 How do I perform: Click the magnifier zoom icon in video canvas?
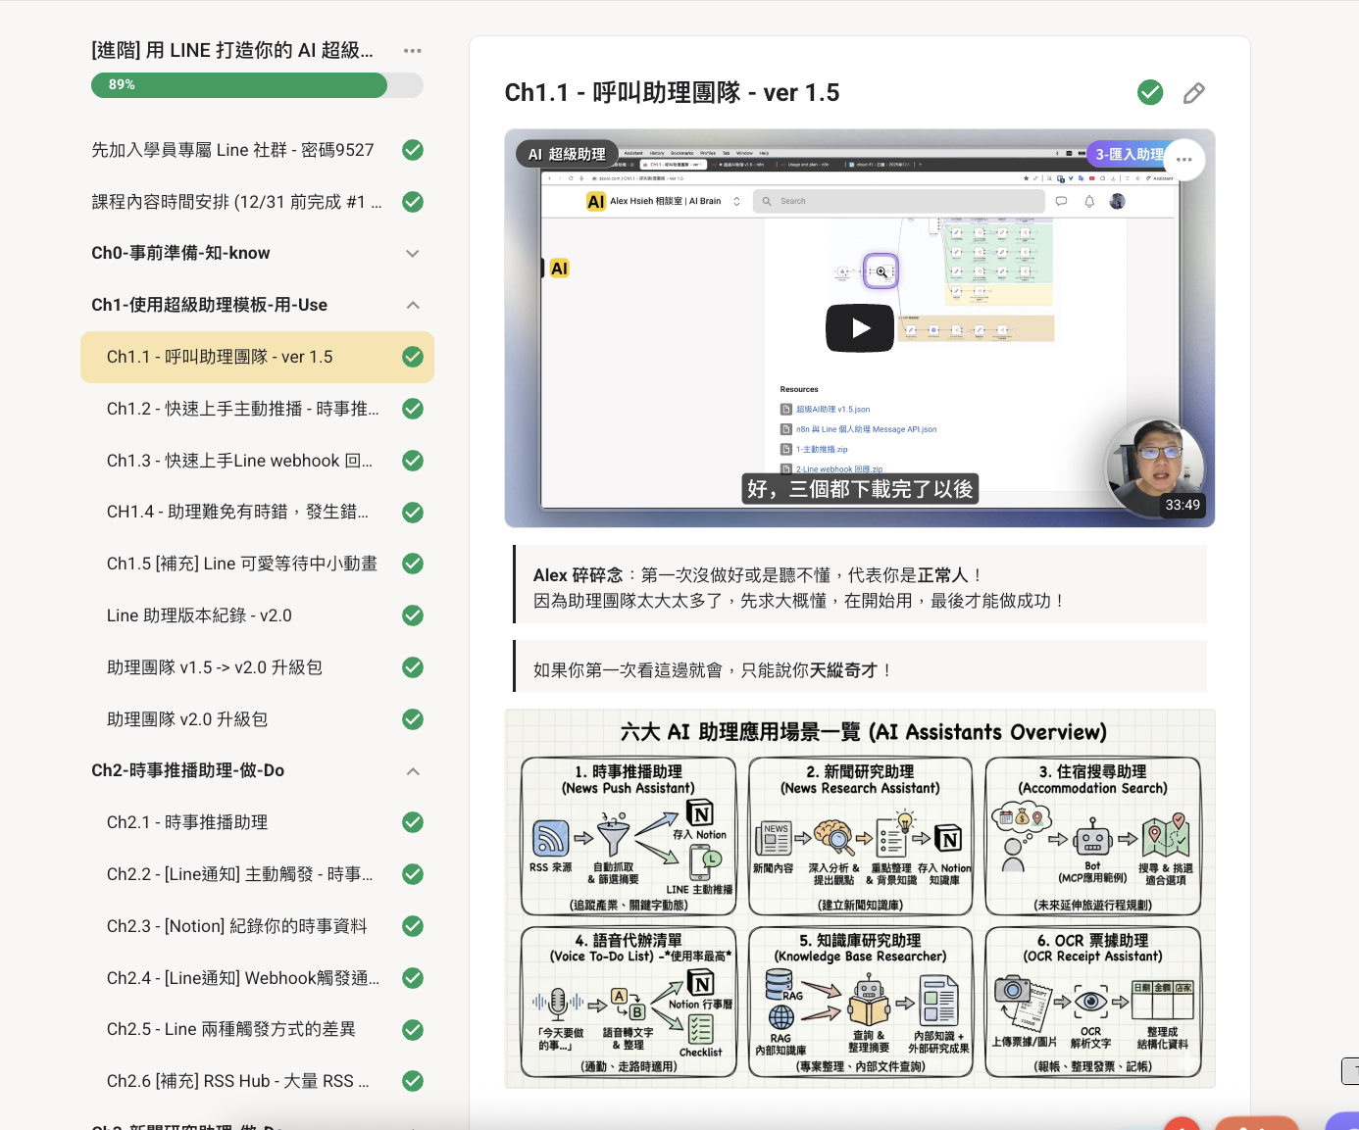point(881,271)
